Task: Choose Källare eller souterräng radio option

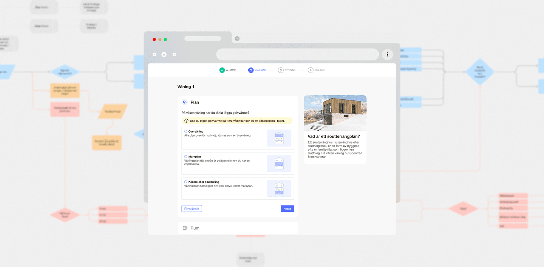Action: (186, 182)
